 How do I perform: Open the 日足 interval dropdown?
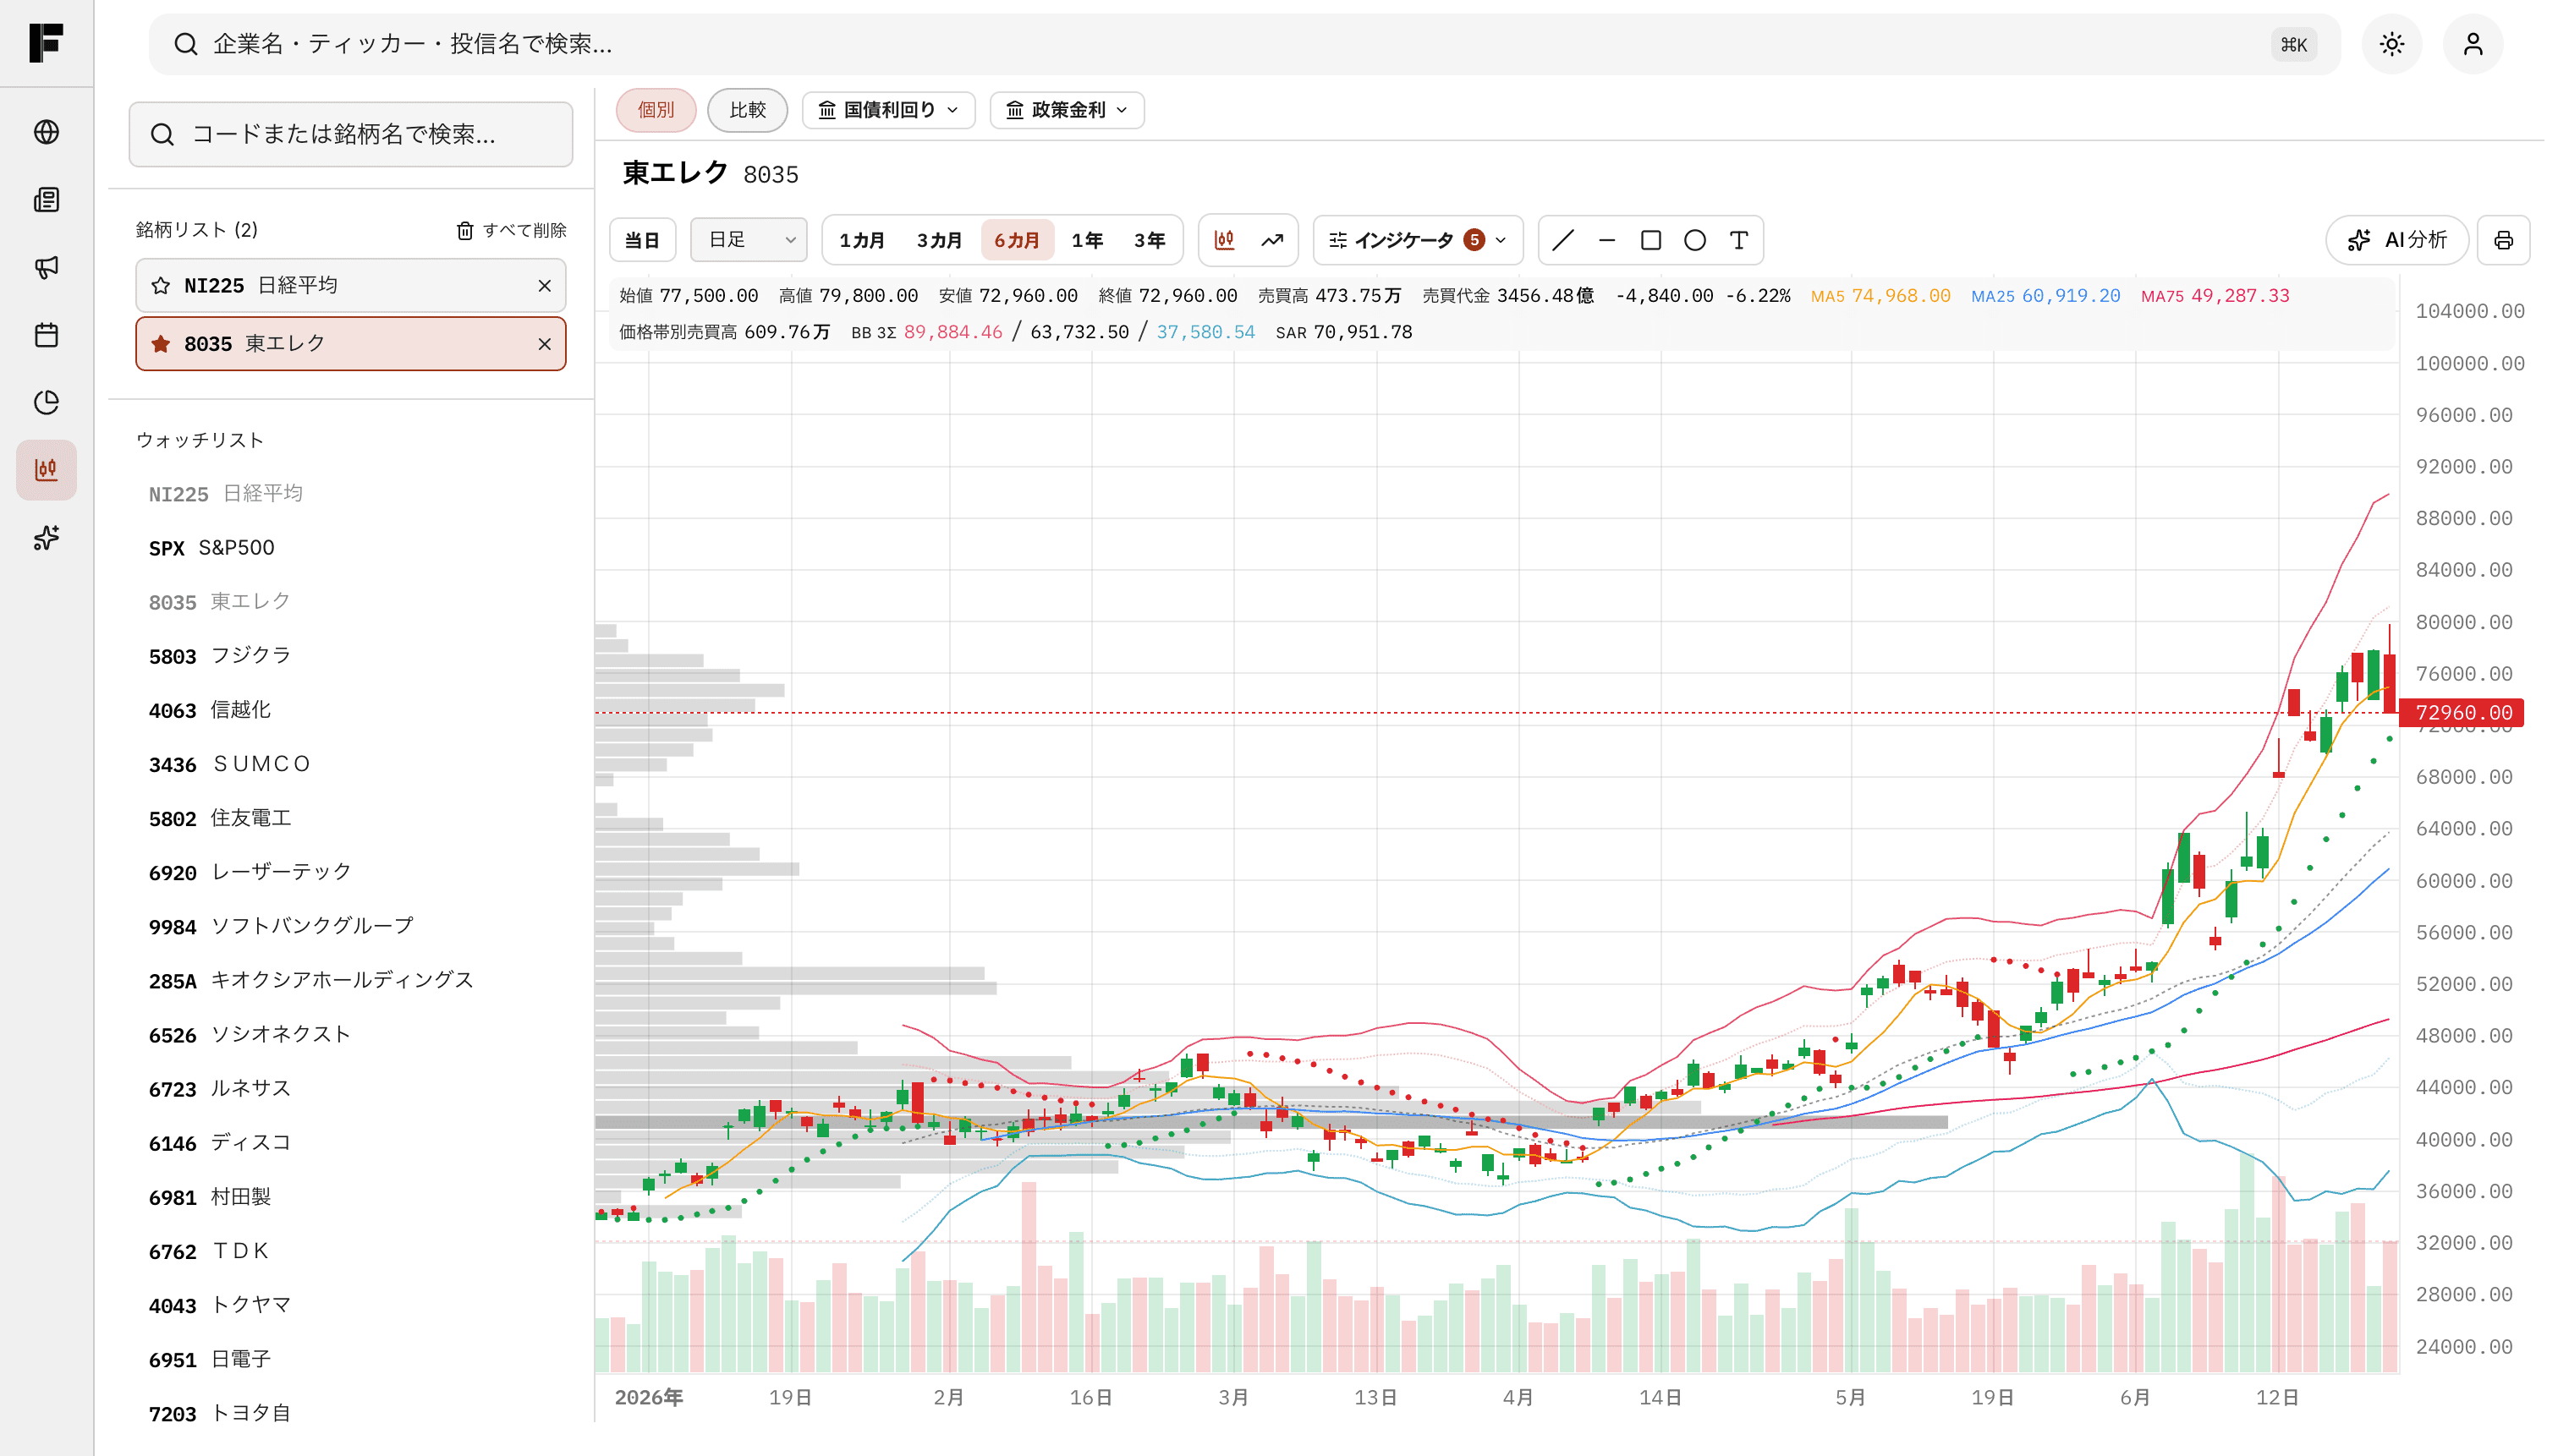(x=749, y=240)
